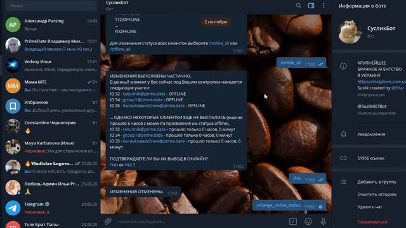Click group1@prime.date next to ID 34 OFFLINE

pyautogui.click(x=143, y=100)
